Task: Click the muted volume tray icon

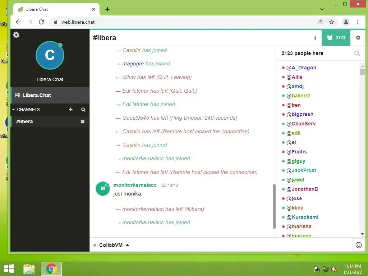Action: pyautogui.click(x=334, y=269)
